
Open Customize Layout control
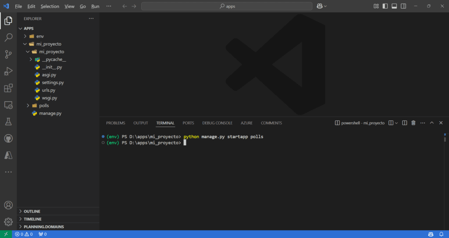pos(376,6)
